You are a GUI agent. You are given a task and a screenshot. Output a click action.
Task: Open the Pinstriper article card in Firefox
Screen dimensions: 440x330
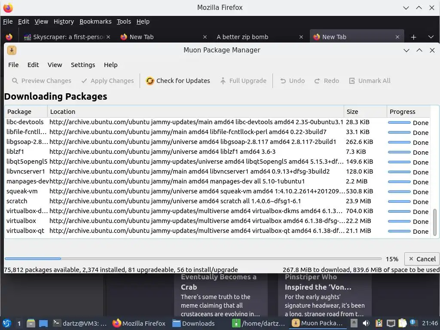tap(325, 295)
